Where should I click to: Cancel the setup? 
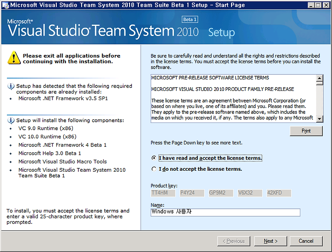[306, 241]
